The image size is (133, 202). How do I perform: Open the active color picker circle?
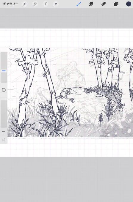point(129,4)
